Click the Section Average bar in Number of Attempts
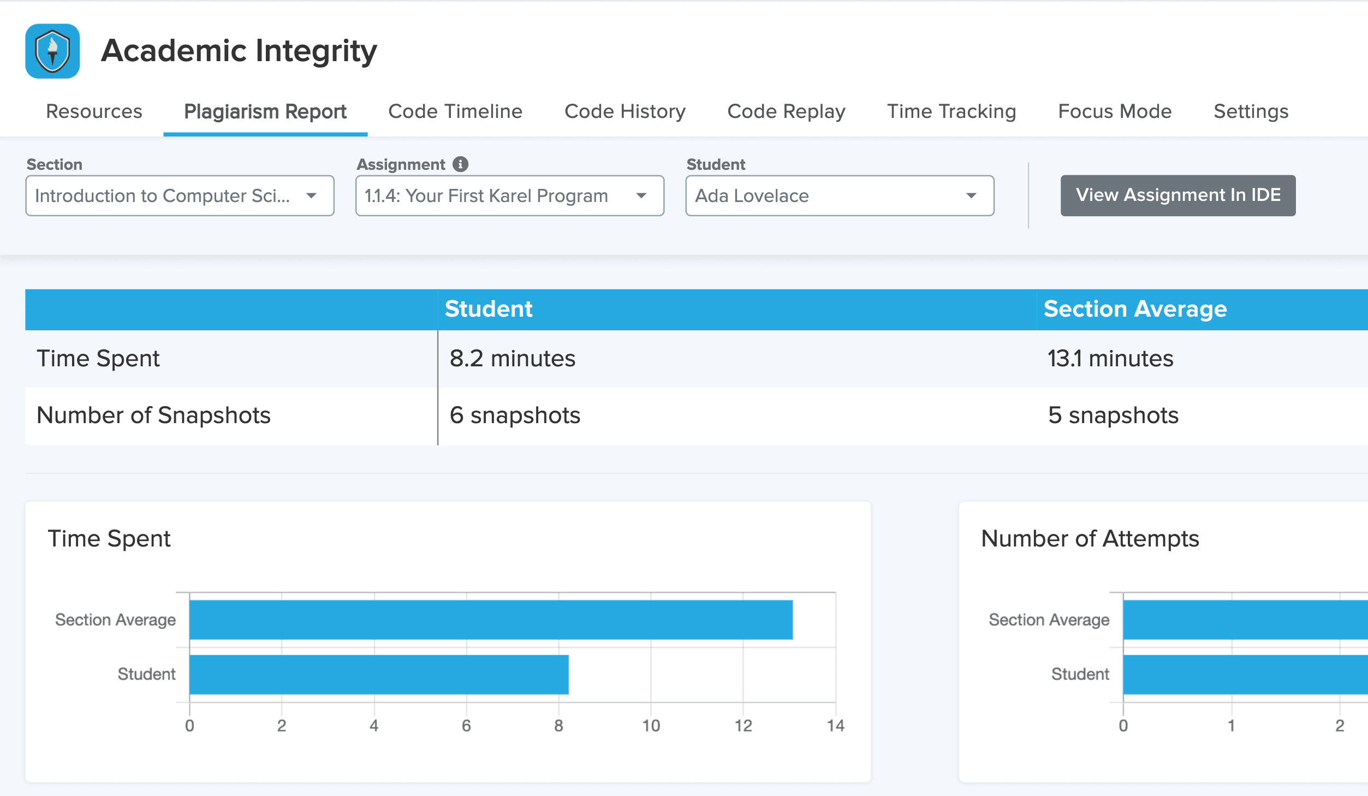The height and width of the screenshot is (796, 1368). [x=1245, y=620]
